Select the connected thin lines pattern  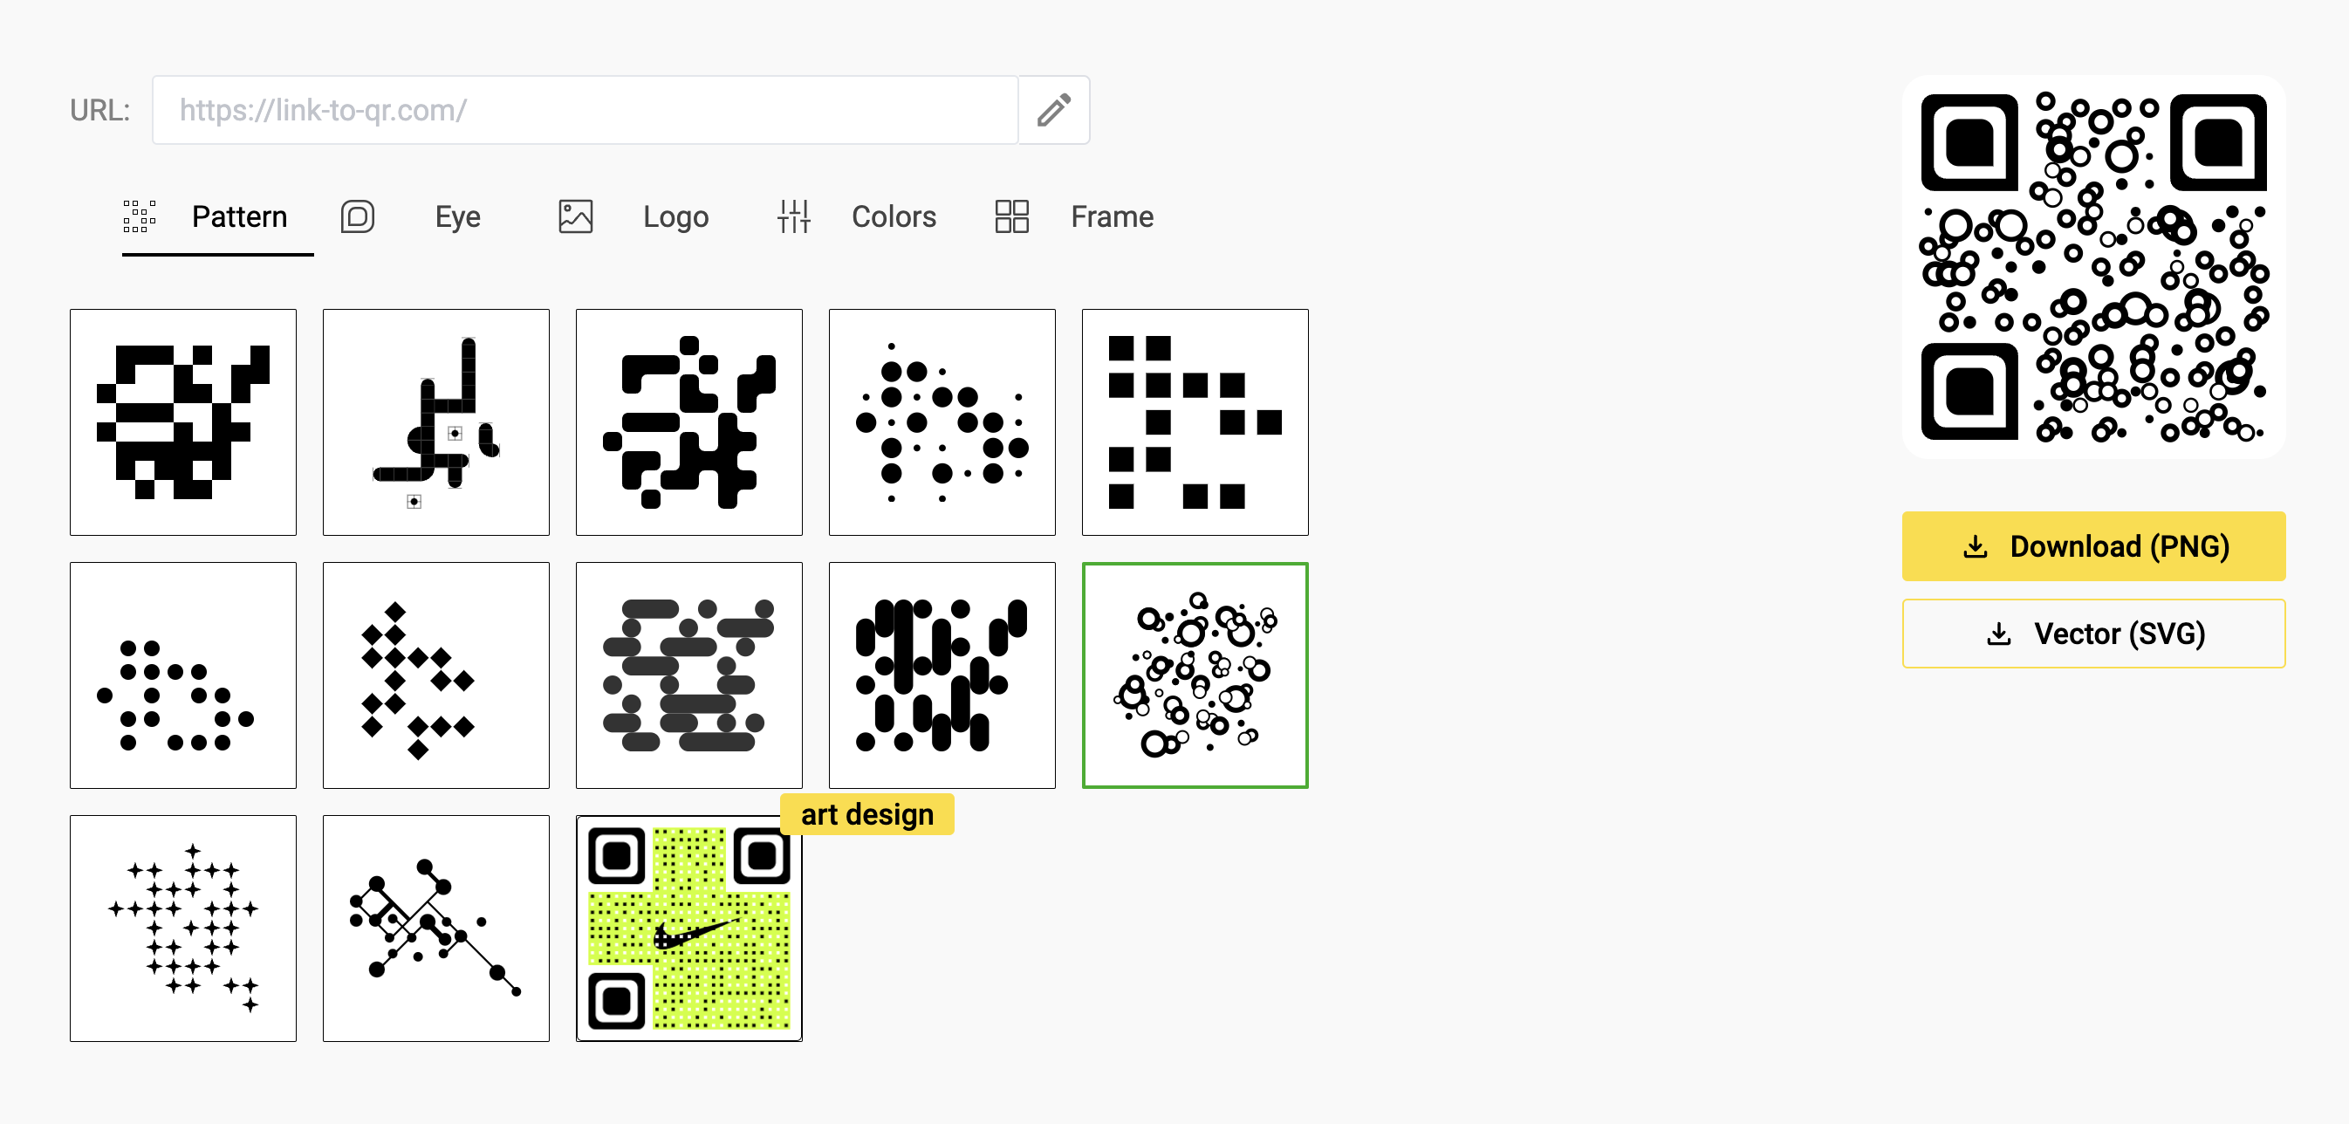436,422
